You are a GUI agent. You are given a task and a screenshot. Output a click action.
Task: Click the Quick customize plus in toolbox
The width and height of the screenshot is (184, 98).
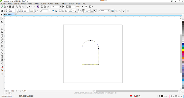[2, 74]
